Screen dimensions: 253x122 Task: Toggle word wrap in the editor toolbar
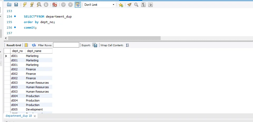point(150,5)
